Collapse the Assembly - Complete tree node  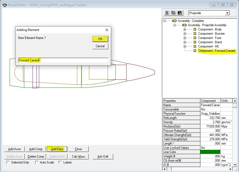click(164, 21)
